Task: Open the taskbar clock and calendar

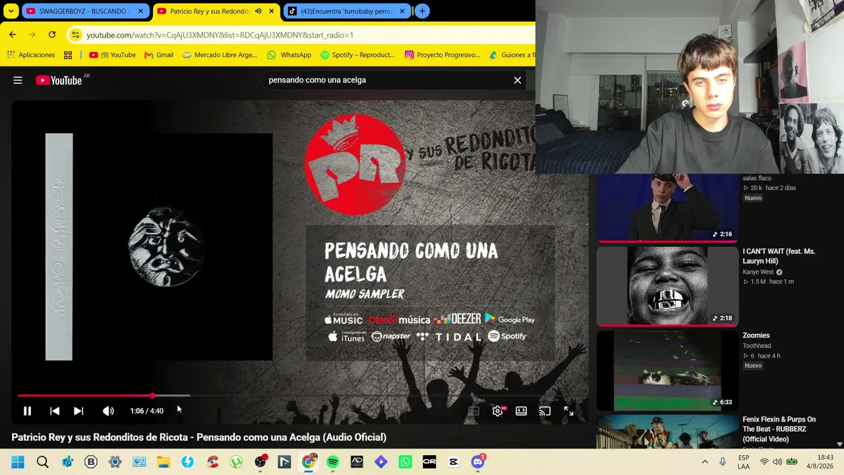Action: point(819,462)
